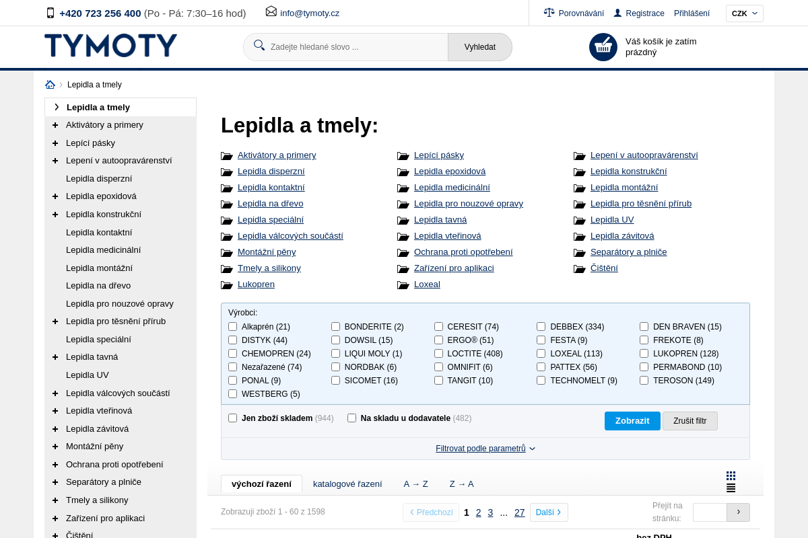Expand Lepidla epoxidová sidebar category
Viewport: 808px width, 538px height.
coord(55,196)
